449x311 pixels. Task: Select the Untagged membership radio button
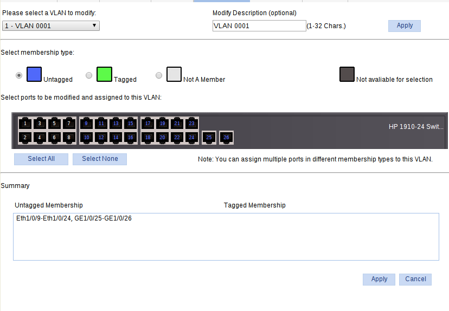pos(19,75)
